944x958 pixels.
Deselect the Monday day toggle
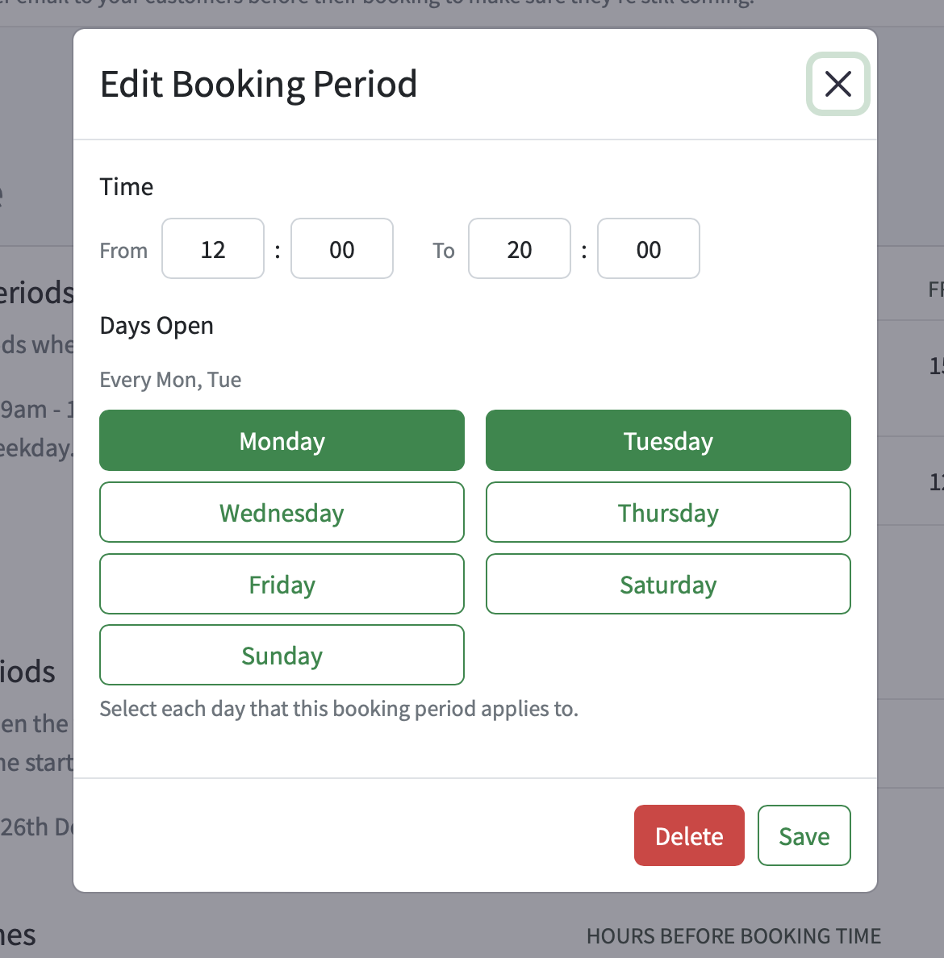(x=282, y=440)
